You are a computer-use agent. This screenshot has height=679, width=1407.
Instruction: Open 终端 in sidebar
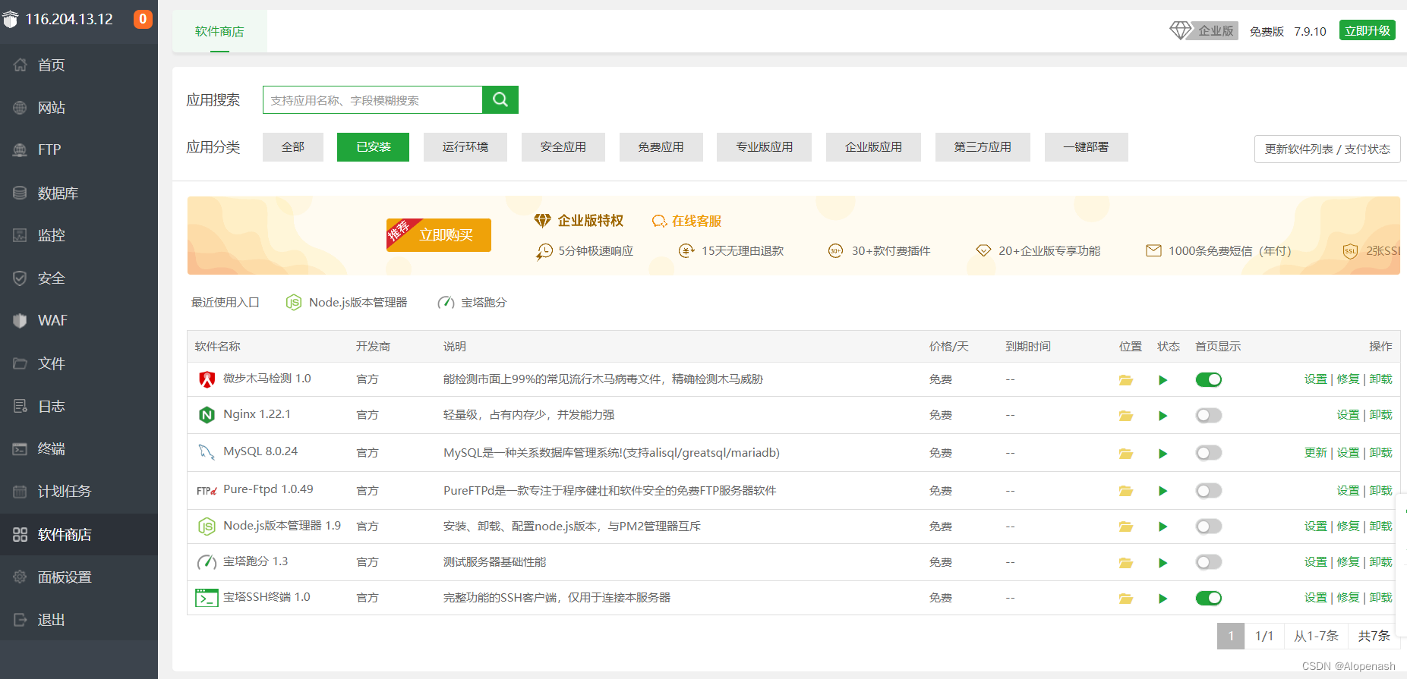click(x=79, y=449)
